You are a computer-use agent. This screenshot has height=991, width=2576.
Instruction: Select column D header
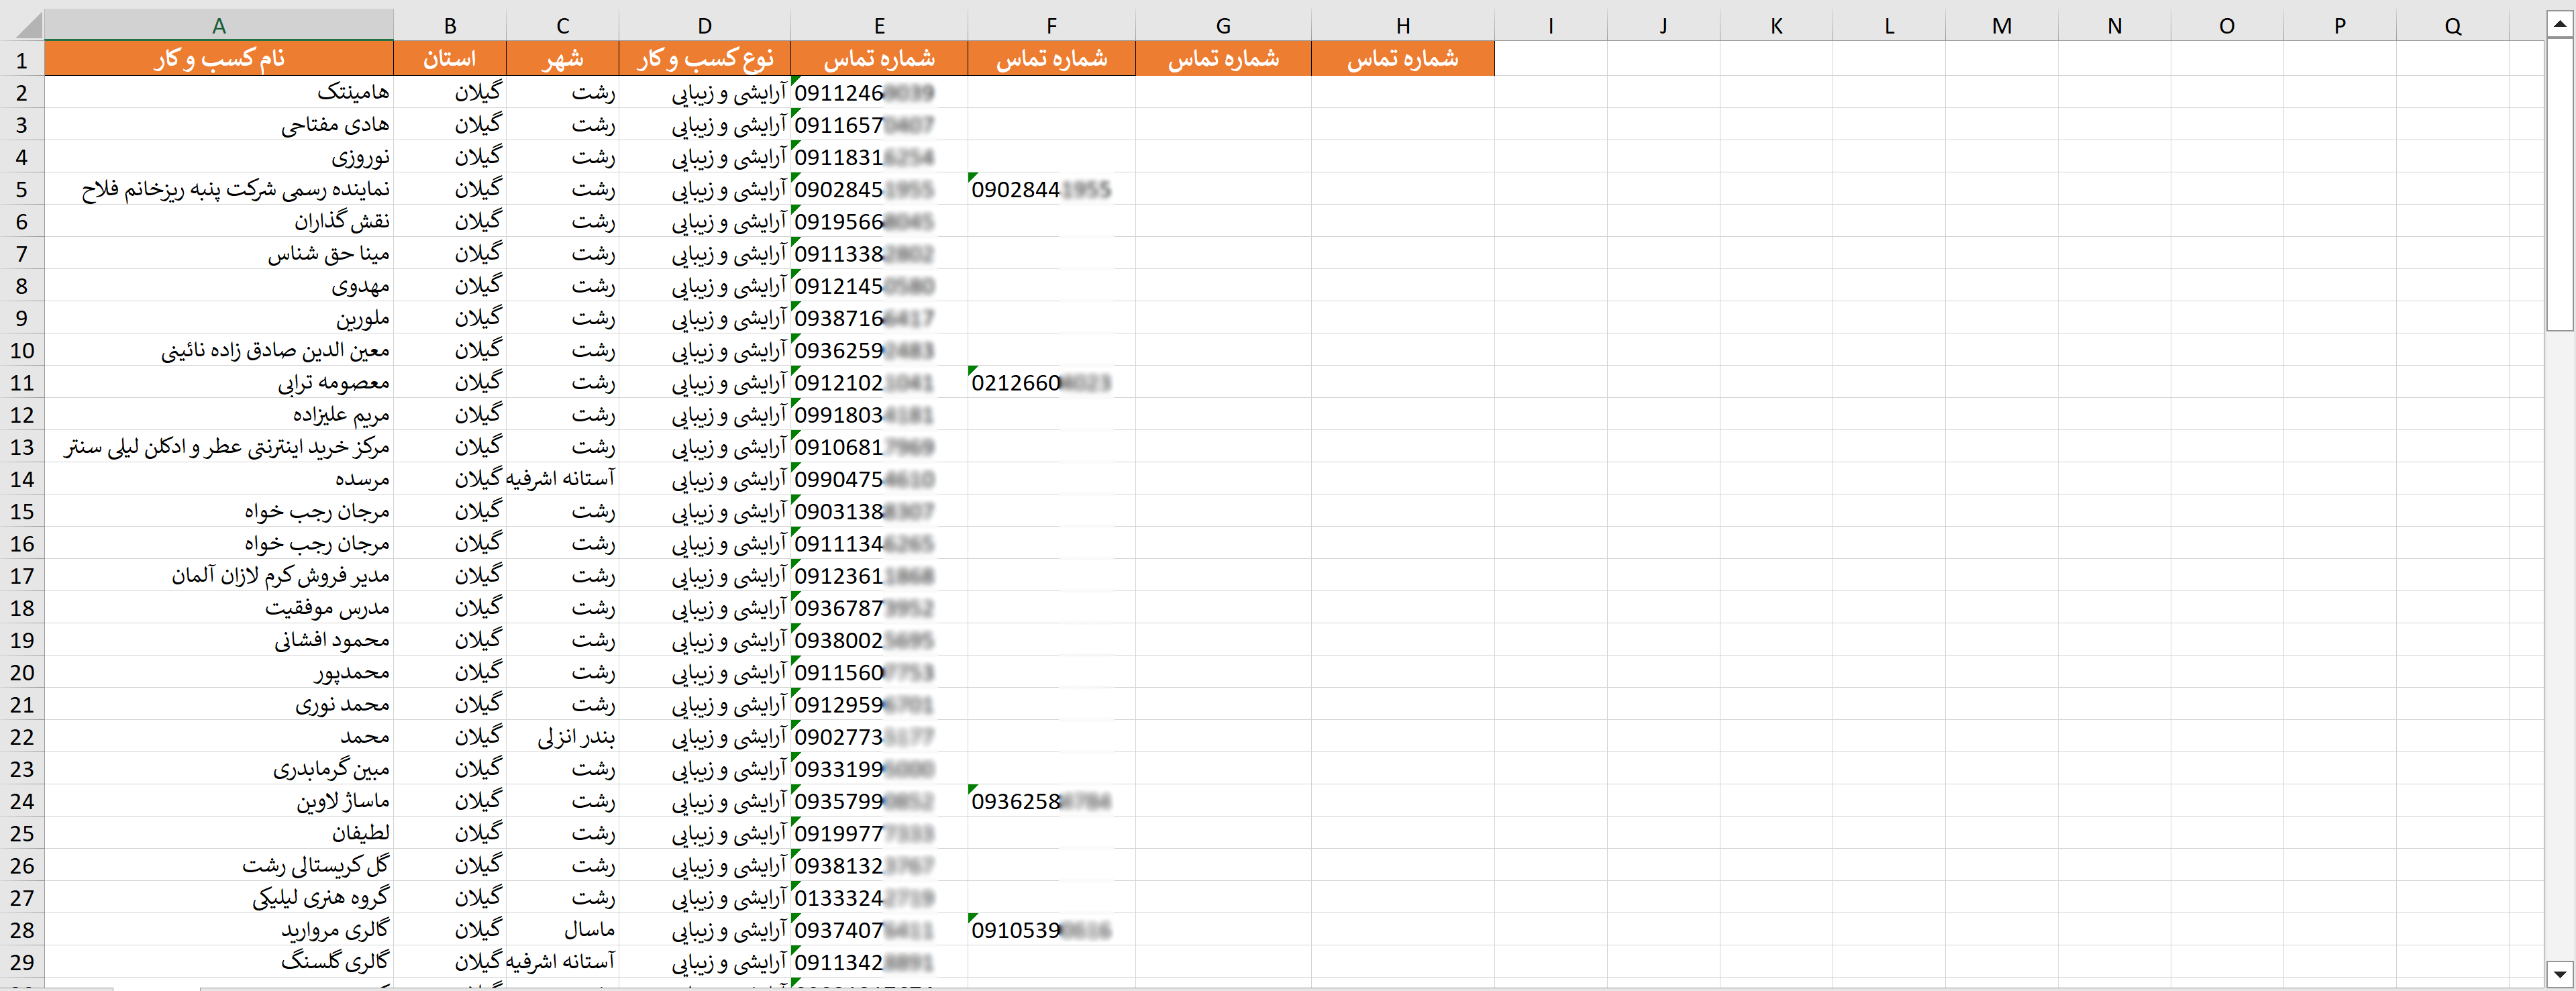click(x=705, y=26)
